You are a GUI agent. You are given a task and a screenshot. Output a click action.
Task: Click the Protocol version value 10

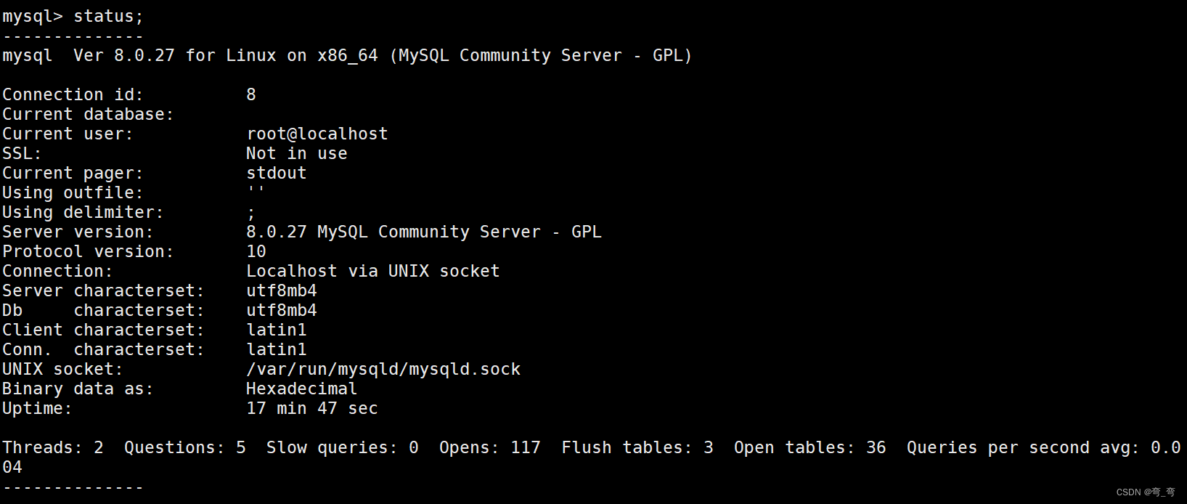pos(256,252)
